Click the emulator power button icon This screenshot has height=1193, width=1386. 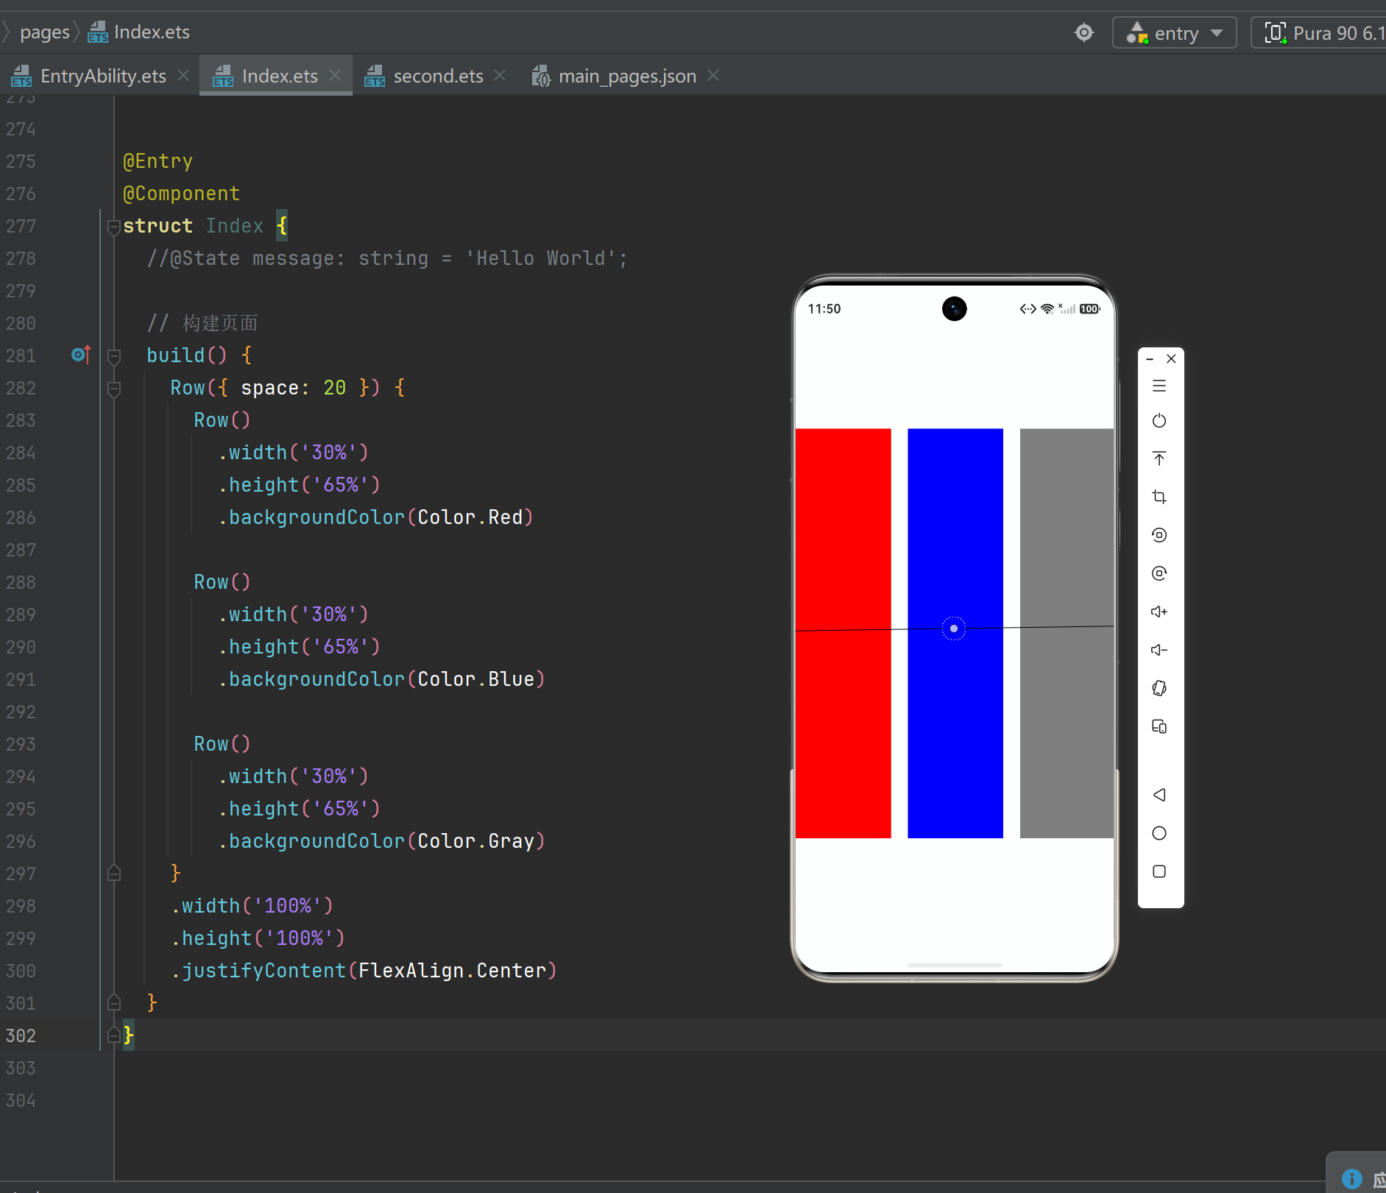(1159, 421)
